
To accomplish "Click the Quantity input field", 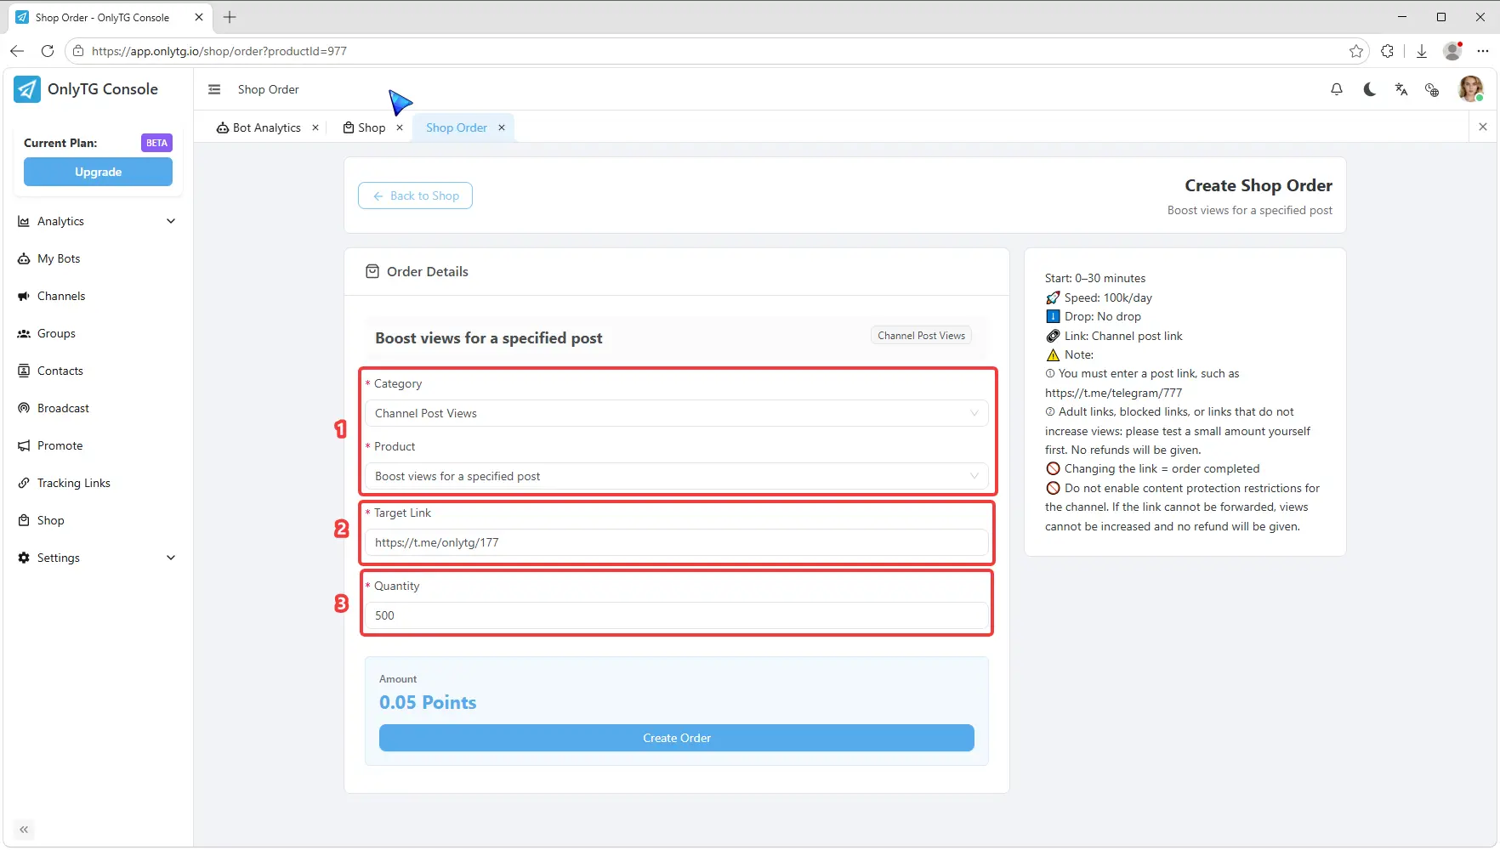I will (x=677, y=615).
